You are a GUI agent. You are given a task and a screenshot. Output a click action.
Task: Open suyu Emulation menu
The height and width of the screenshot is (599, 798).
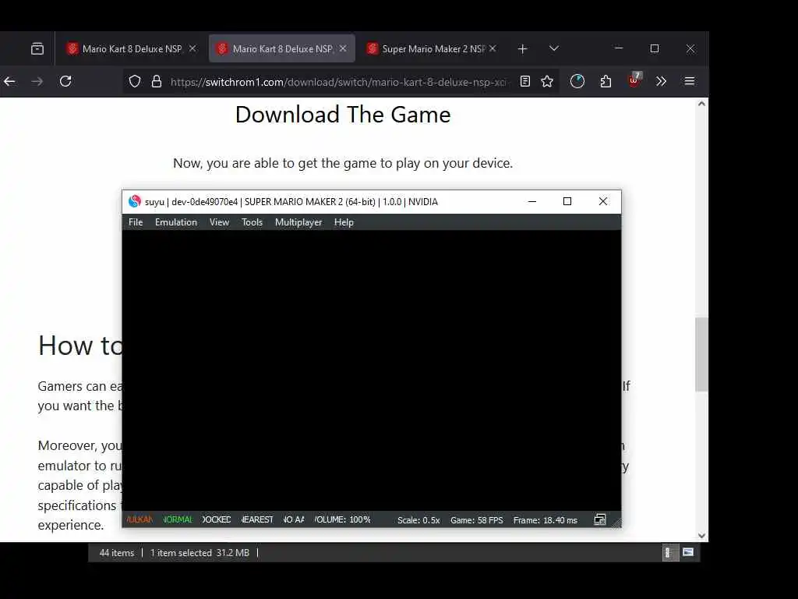click(x=176, y=222)
